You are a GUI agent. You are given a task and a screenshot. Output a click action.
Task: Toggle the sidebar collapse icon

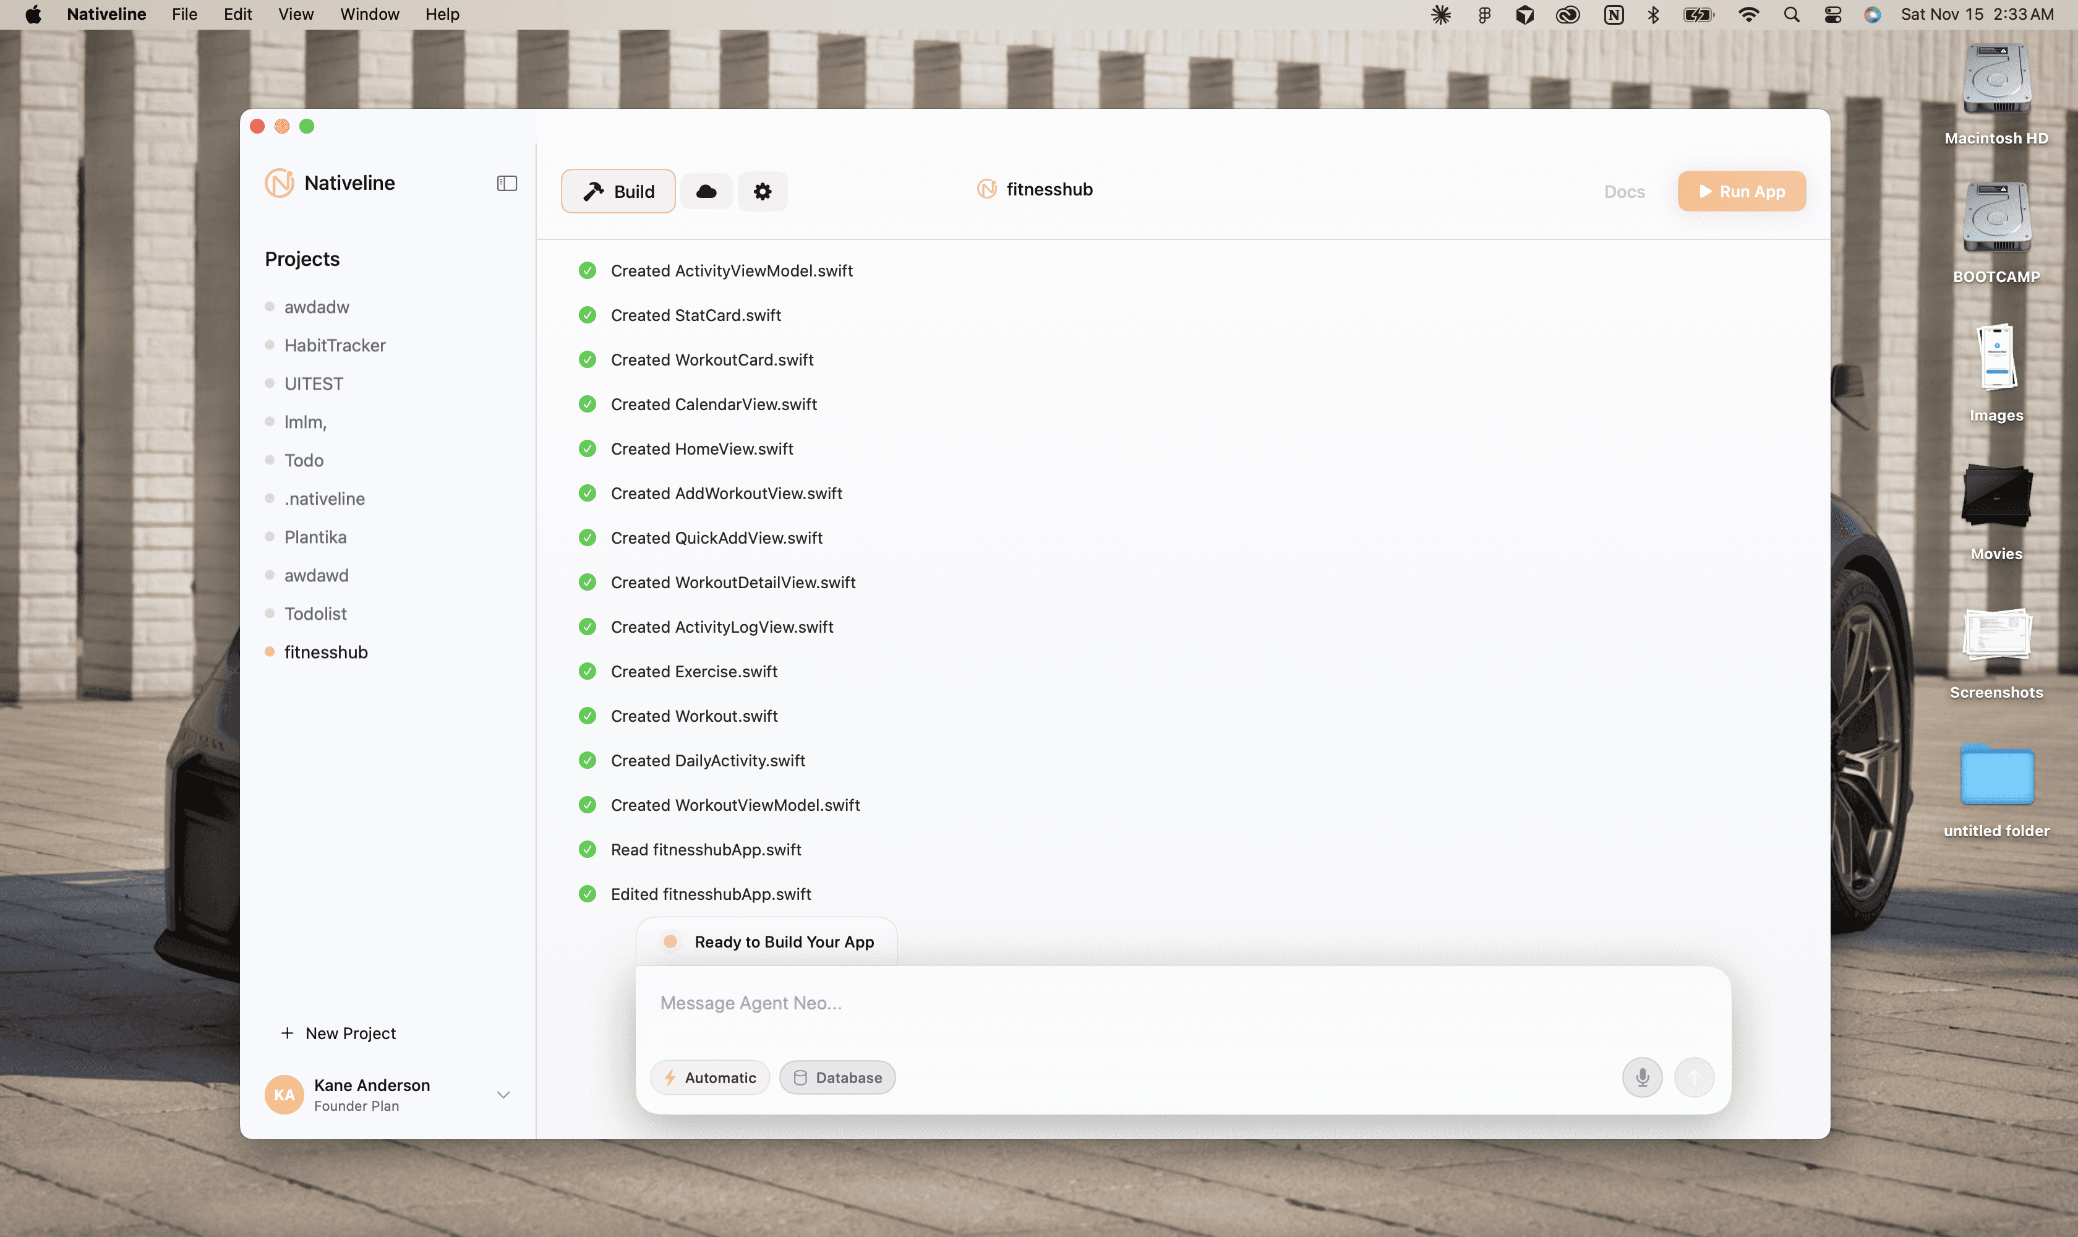point(507,183)
